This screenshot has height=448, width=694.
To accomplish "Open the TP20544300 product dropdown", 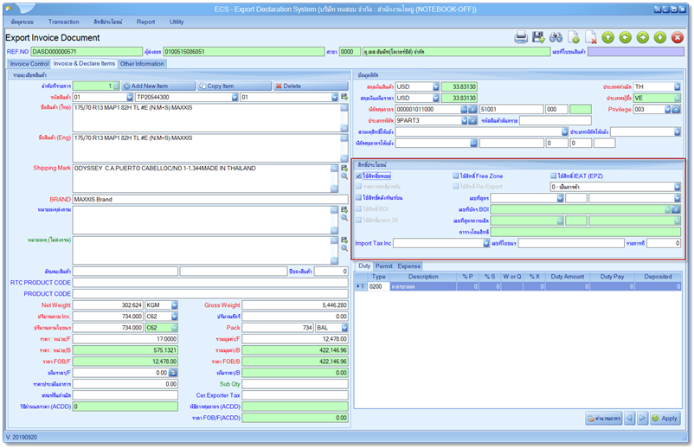I will tap(235, 97).
